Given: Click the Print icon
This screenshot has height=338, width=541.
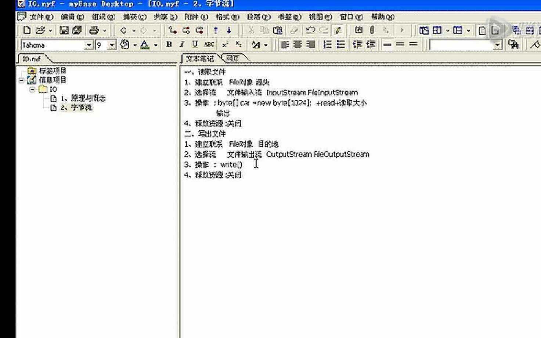Looking at the screenshot, I should pos(94,30).
